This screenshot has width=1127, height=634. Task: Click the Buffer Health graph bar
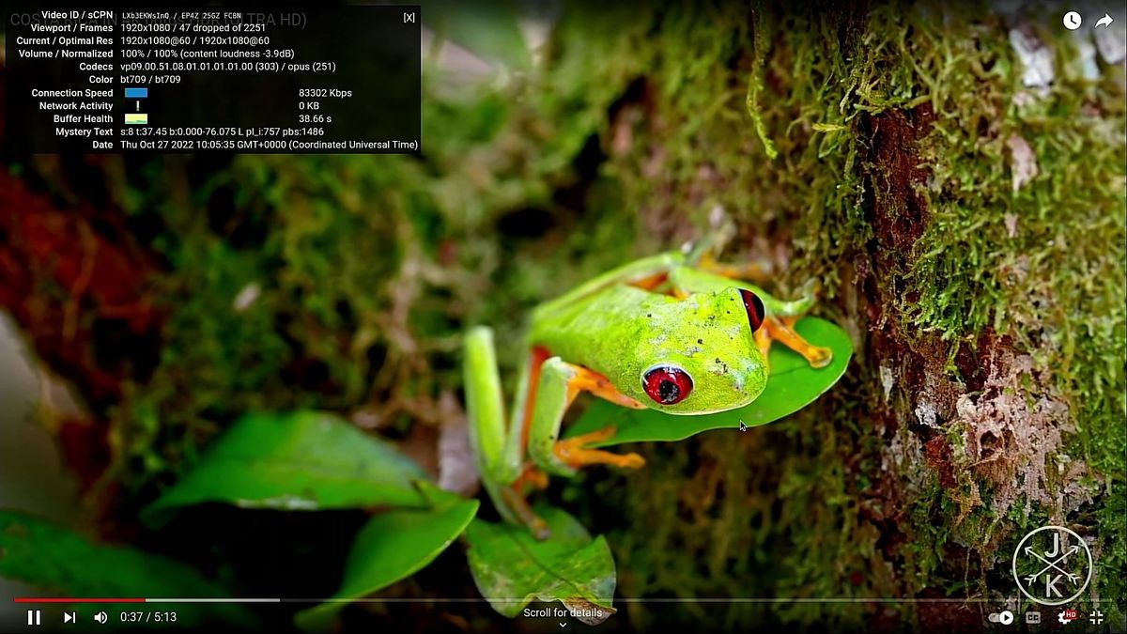[136, 119]
